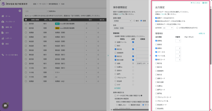Check 部門コード output item
Viewport: 212px width, 111px height.
[x=156, y=90]
